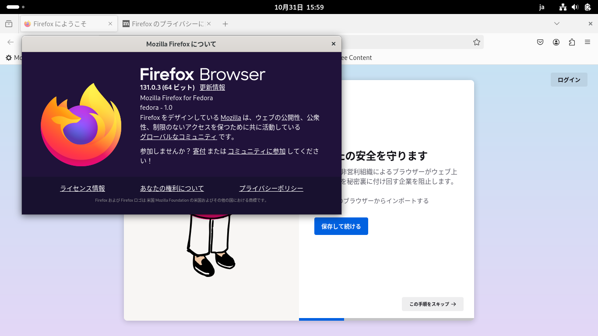The height and width of the screenshot is (336, 598).
Task: Click the gear icon in the bookmarks toolbar
Action: pyautogui.click(x=9, y=58)
